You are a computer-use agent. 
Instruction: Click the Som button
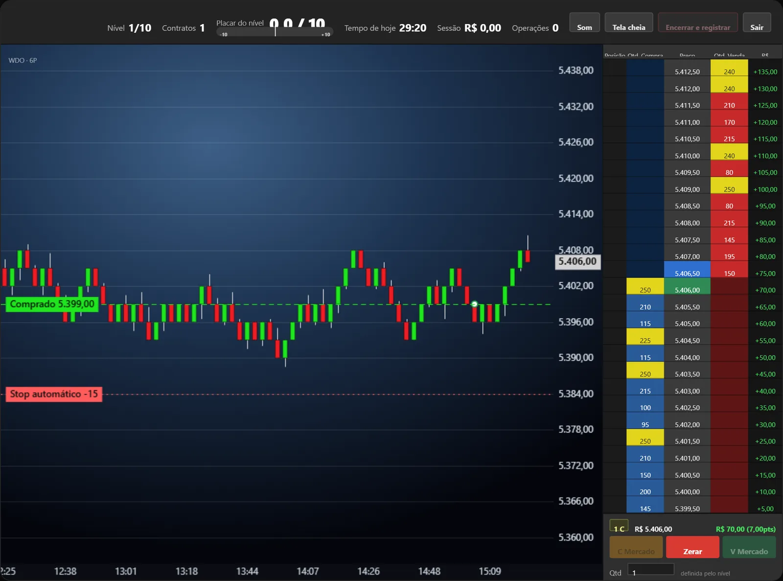(584, 23)
